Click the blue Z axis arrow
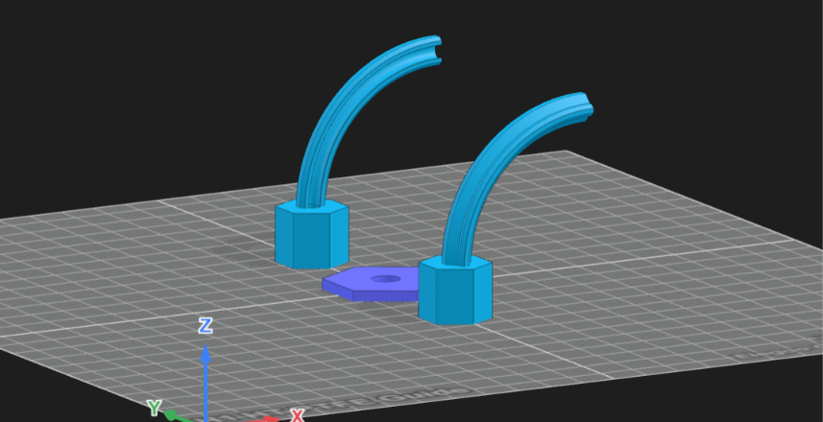The width and height of the screenshot is (823, 422). pyautogui.click(x=206, y=383)
